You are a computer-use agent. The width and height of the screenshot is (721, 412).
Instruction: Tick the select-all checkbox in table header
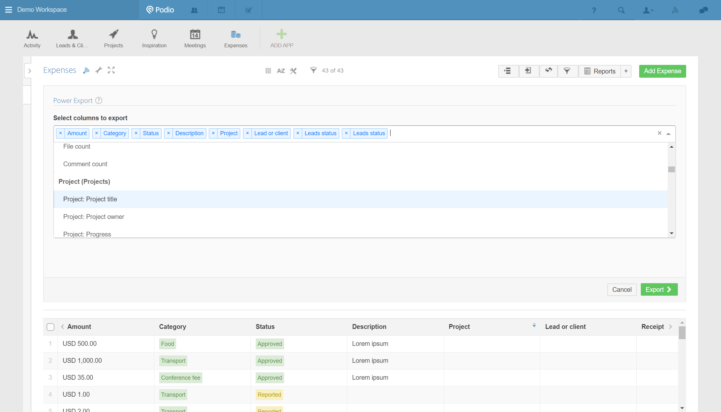50,327
